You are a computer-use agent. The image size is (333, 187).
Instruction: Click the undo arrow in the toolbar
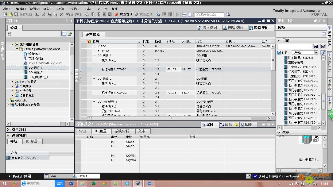click(68, 15)
